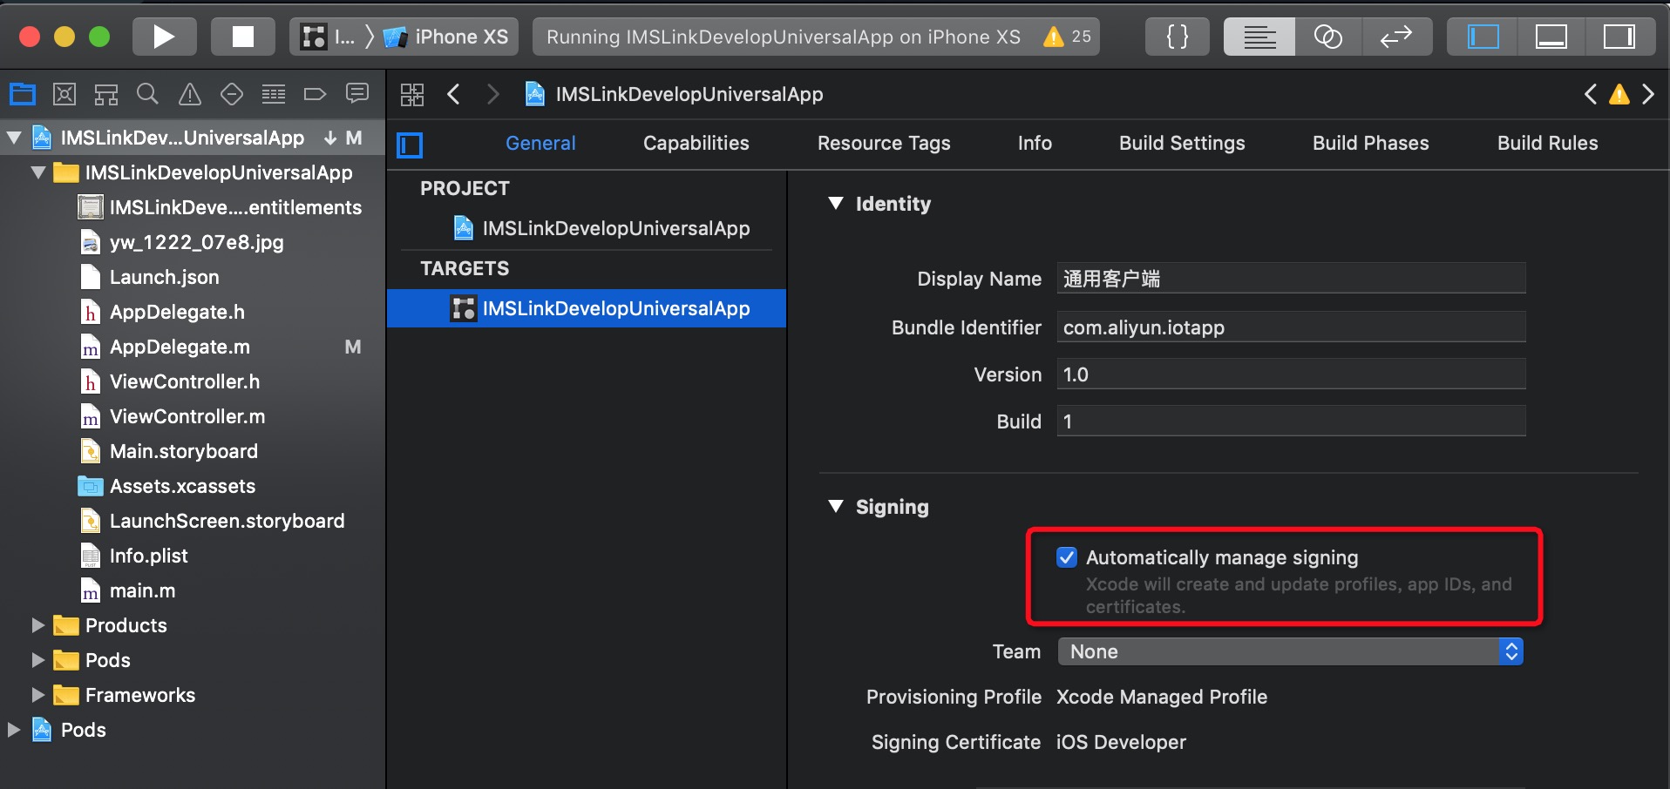
Task: Switch to the Assistant editor
Action: click(1328, 37)
